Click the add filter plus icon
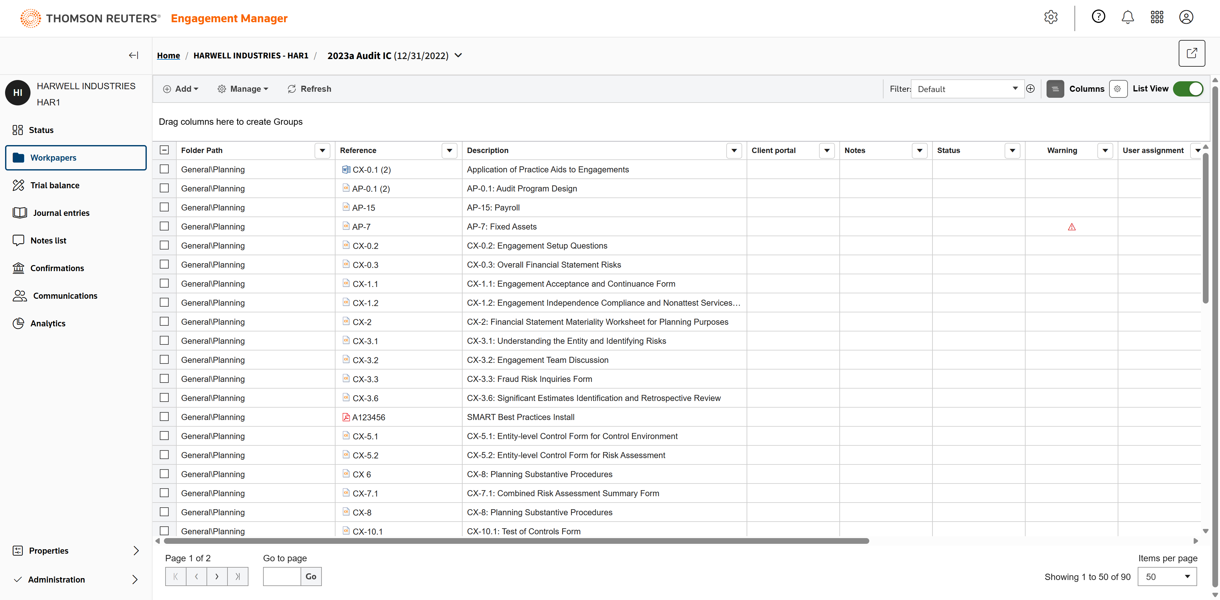Image resolution: width=1220 pixels, height=600 pixels. [x=1030, y=89]
